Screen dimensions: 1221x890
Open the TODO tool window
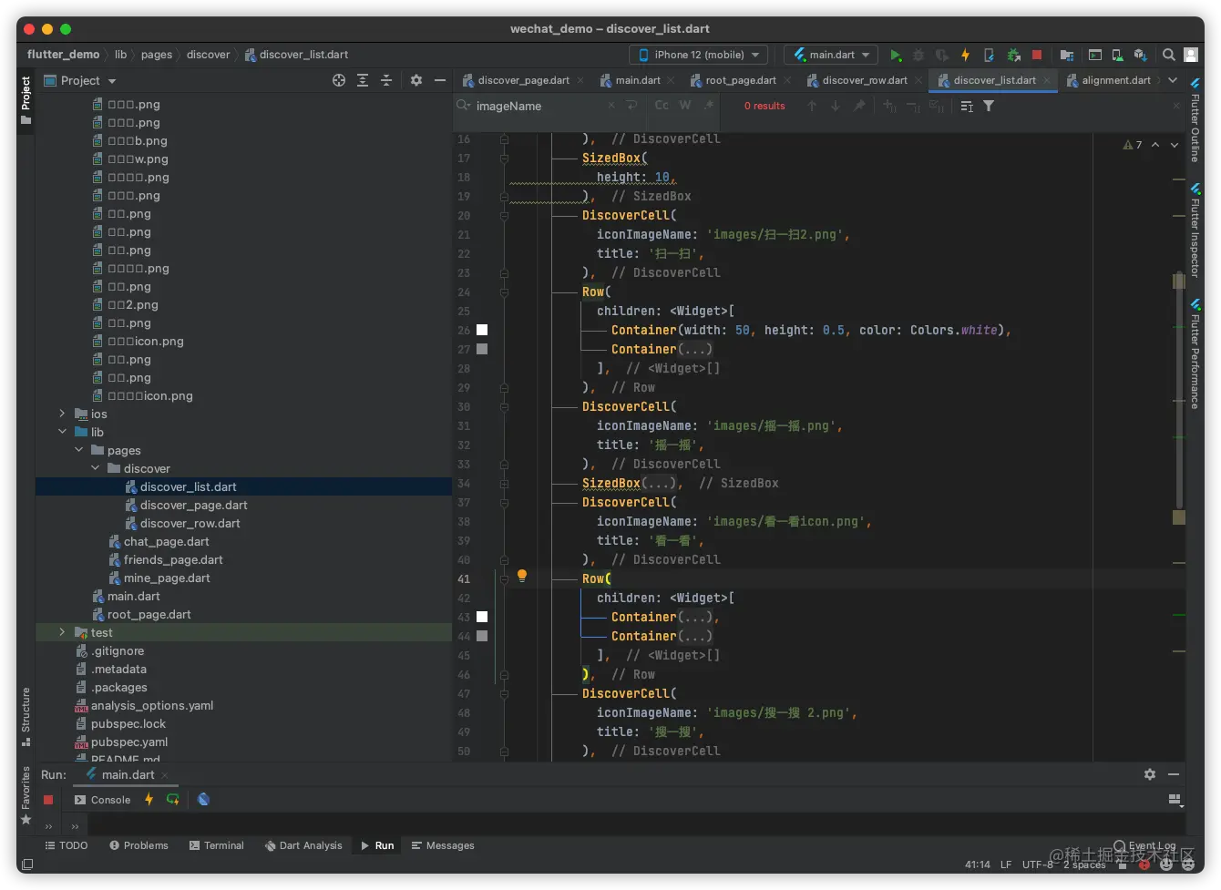[67, 845]
